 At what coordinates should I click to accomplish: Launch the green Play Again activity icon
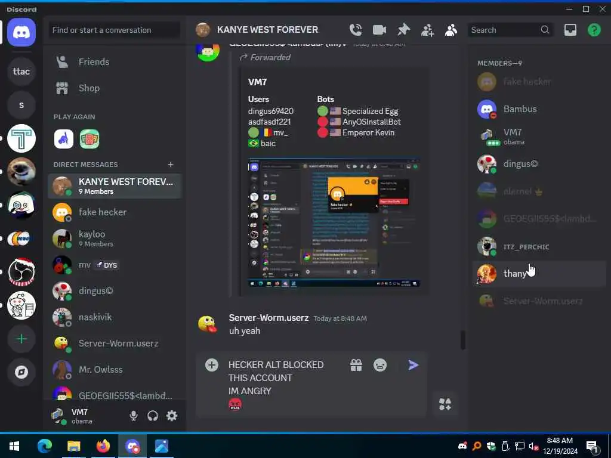[x=90, y=139]
